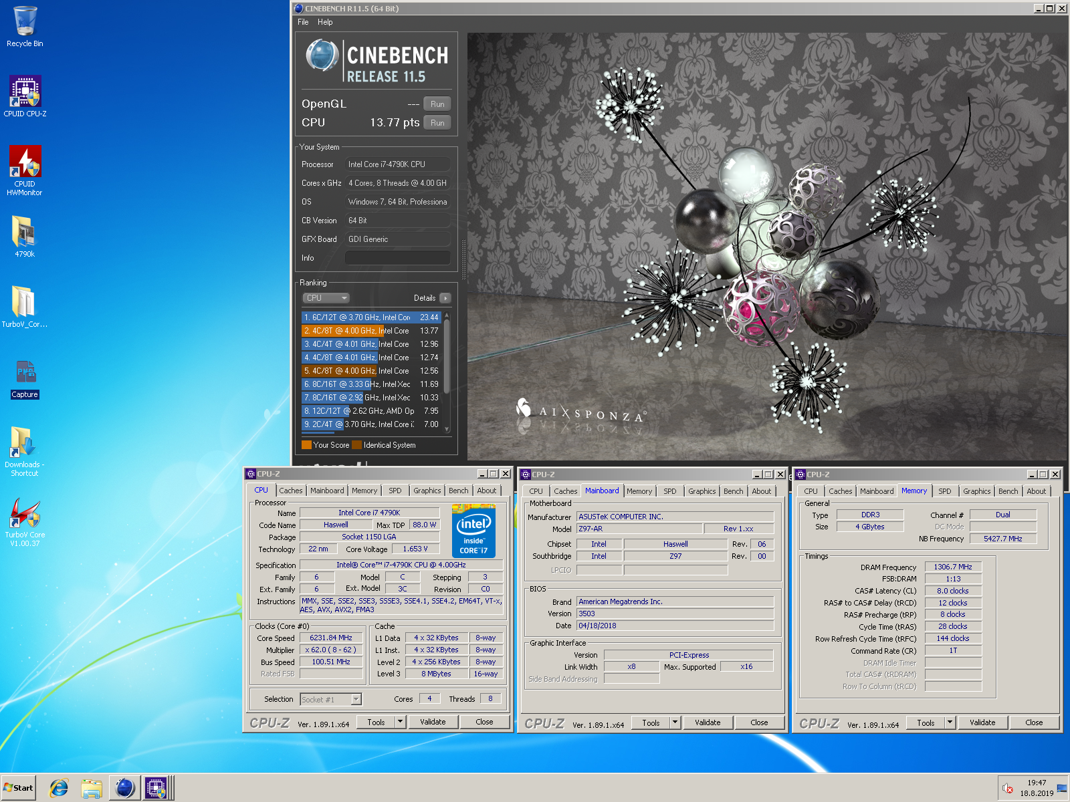This screenshot has height=802, width=1070.
Task: Open Memory tab in first CPU-Z window
Action: coord(364,491)
